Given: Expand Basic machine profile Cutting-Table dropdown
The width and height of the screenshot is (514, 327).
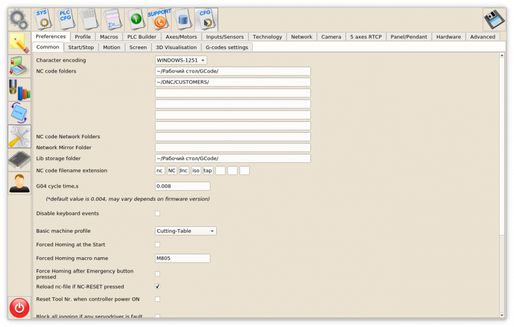Looking at the screenshot, I should pyautogui.click(x=186, y=231).
